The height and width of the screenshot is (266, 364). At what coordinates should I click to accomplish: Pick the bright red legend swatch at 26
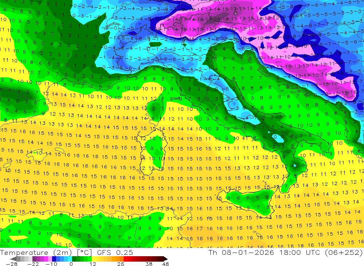coord(126,259)
